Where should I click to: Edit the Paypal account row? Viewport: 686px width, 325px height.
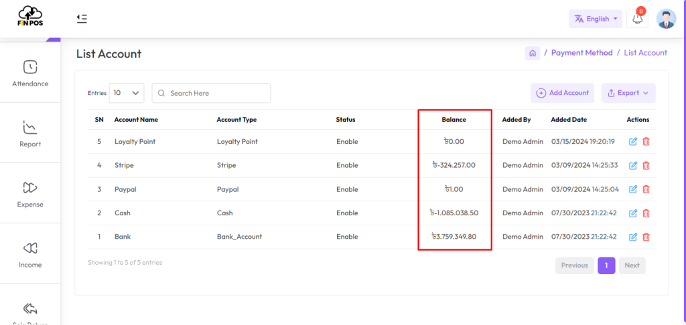point(632,189)
